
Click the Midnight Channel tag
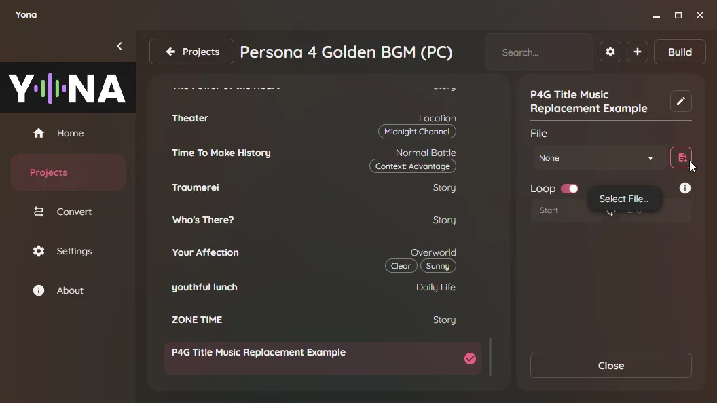(x=417, y=132)
